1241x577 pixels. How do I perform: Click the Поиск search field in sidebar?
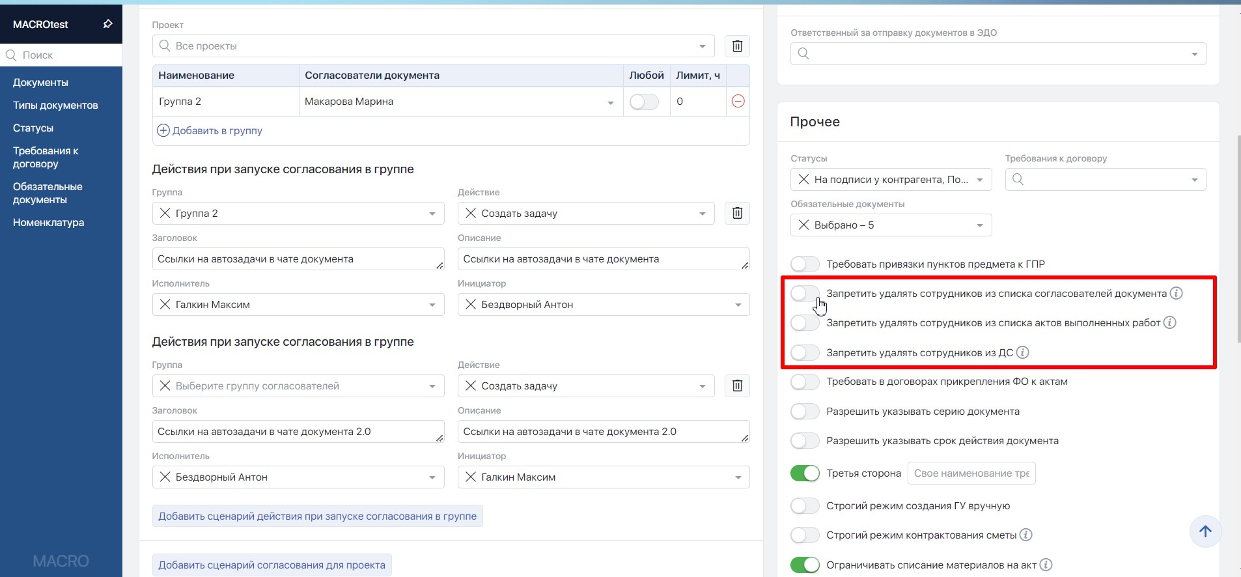coord(65,55)
